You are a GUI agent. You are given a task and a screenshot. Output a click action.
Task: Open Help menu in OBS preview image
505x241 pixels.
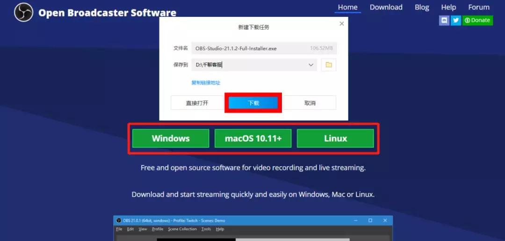point(220,229)
